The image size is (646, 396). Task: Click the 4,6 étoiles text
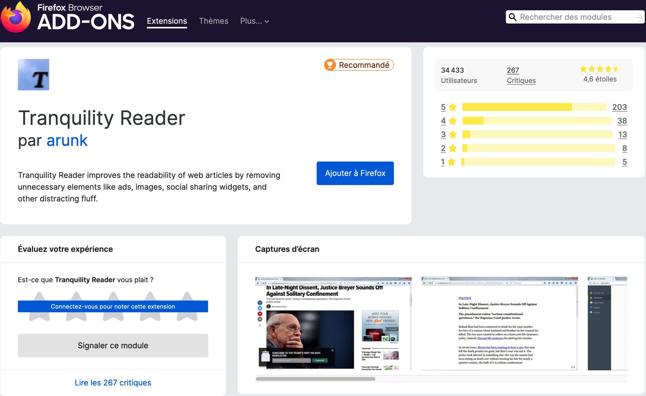pyautogui.click(x=600, y=79)
